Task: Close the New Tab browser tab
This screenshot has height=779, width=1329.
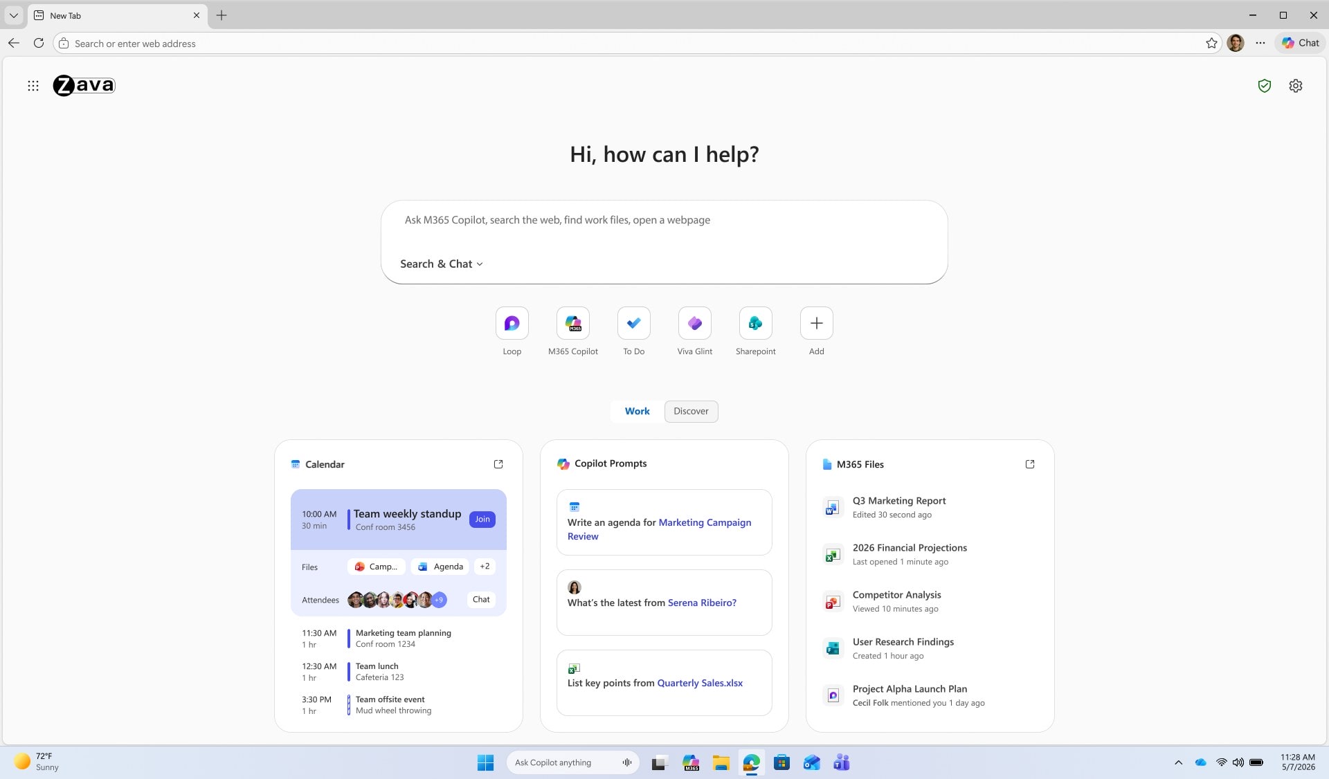Action: click(197, 15)
